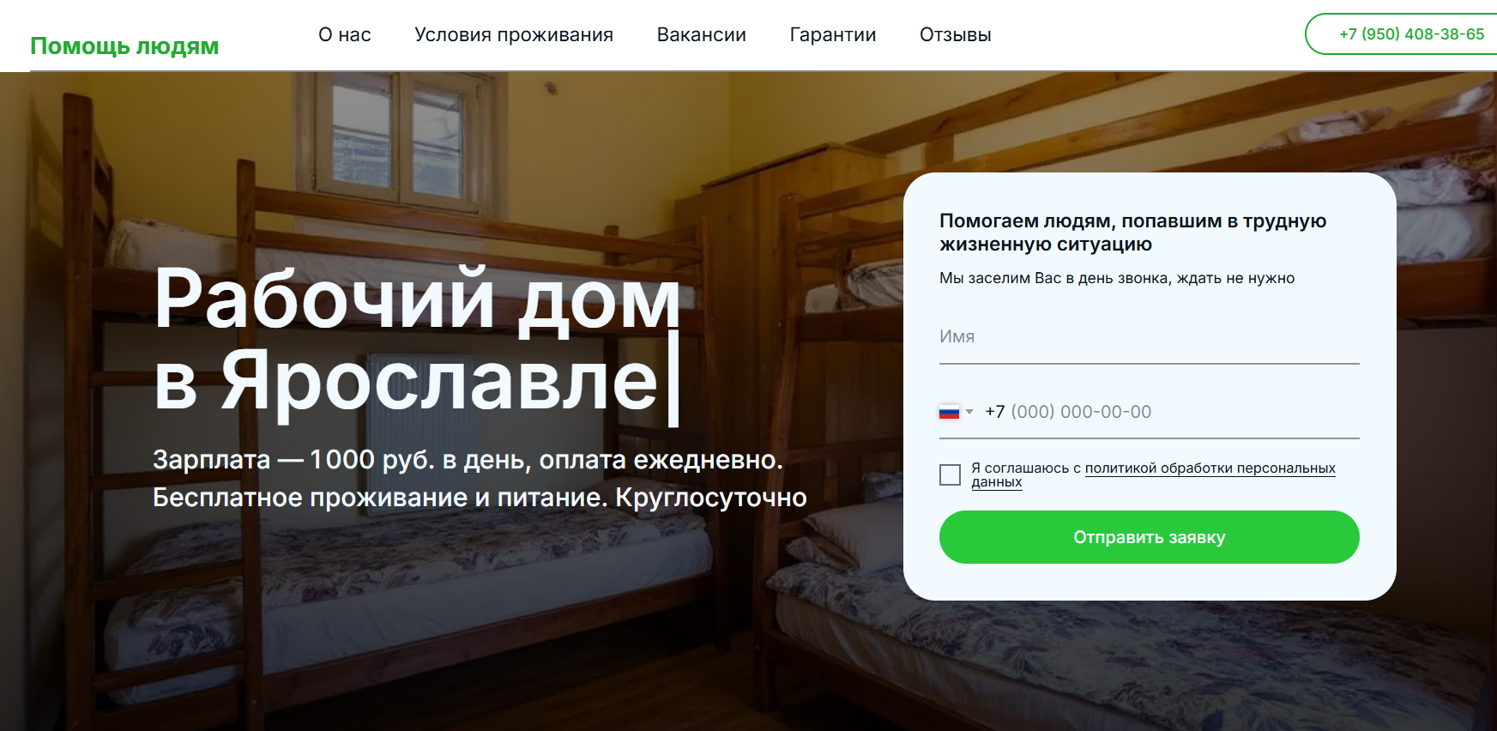Focus the +7 (000) 000-00-00 phone field
The height and width of the screenshot is (731, 1497).
1172,412
